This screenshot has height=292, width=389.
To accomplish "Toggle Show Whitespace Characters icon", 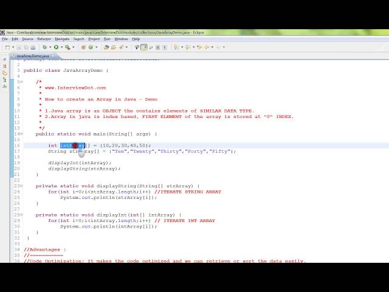I will 165,47.
